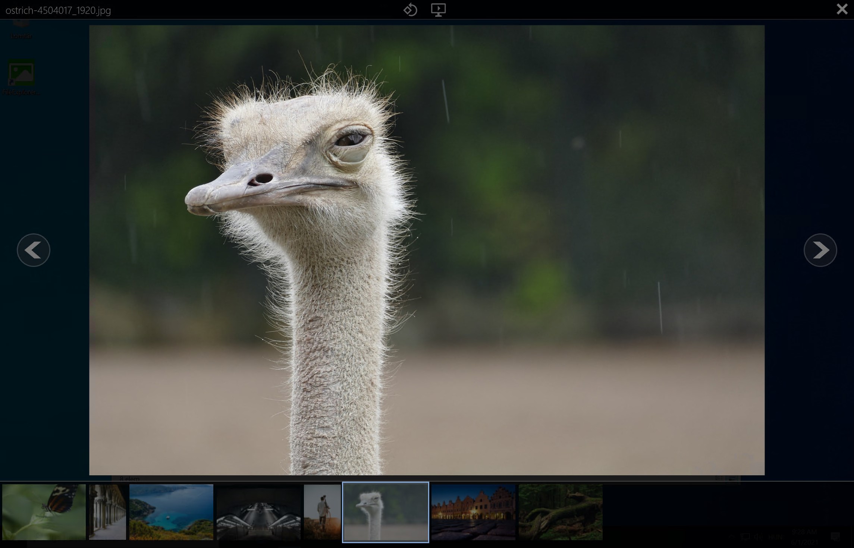Click the rotate image icon
Screen dimensions: 854x548
pos(410,10)
